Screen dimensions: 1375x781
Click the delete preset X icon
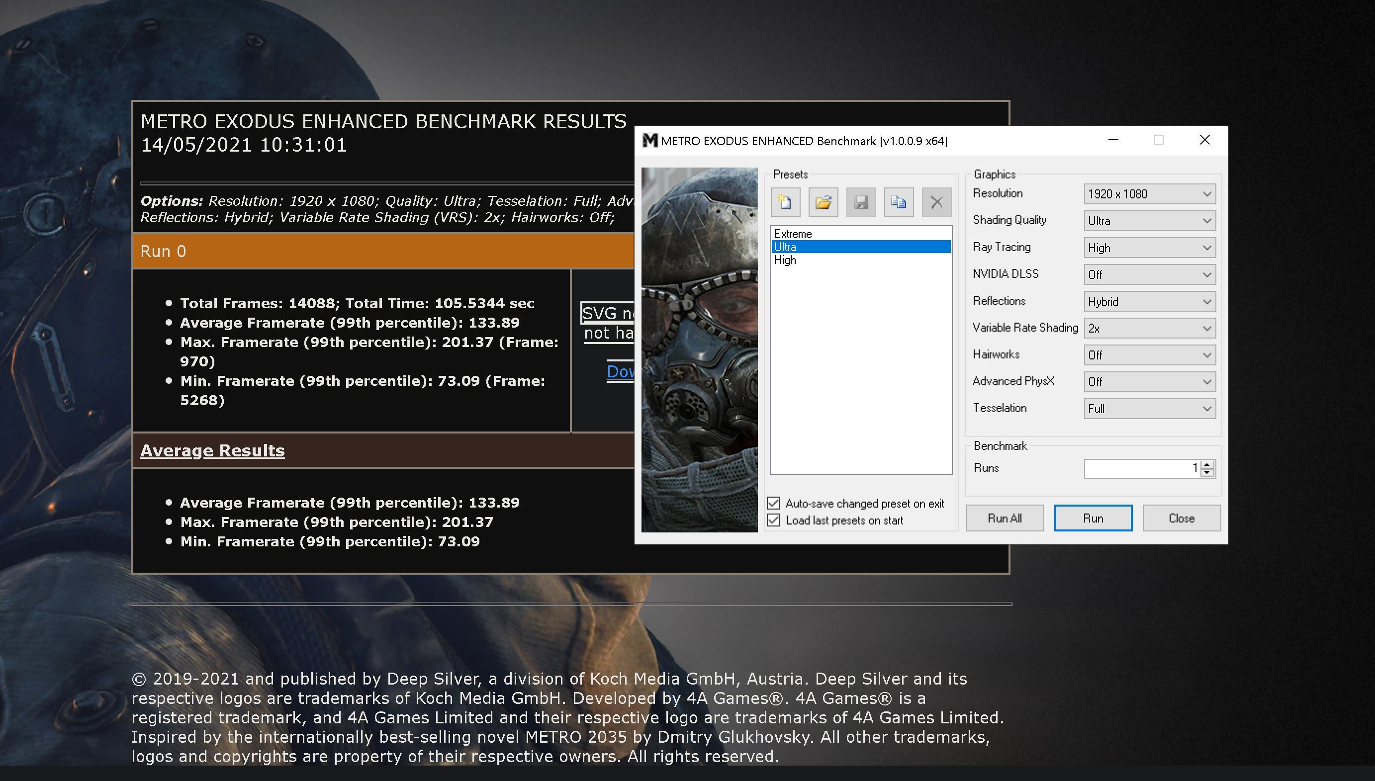tap(936, 202)
